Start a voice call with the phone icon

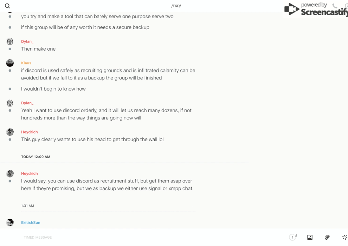click(334, 6)
